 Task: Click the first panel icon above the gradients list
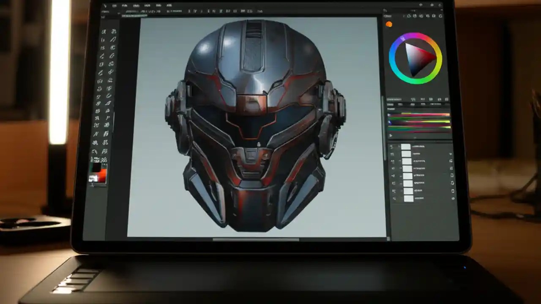tap(413, 99)
